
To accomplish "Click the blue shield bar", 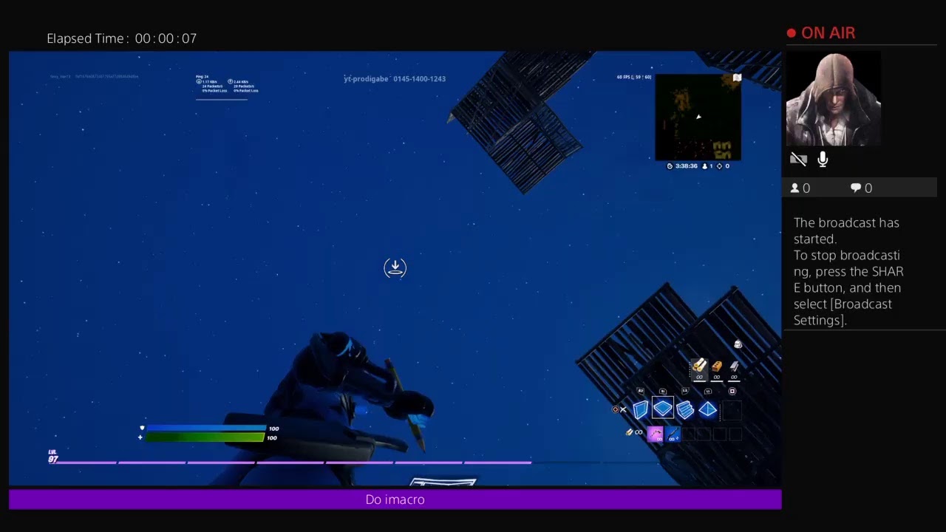I will tap(206, 428).
